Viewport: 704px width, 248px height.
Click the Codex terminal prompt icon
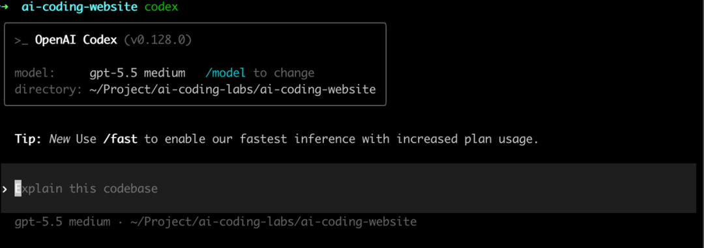[x=22, y=41]
